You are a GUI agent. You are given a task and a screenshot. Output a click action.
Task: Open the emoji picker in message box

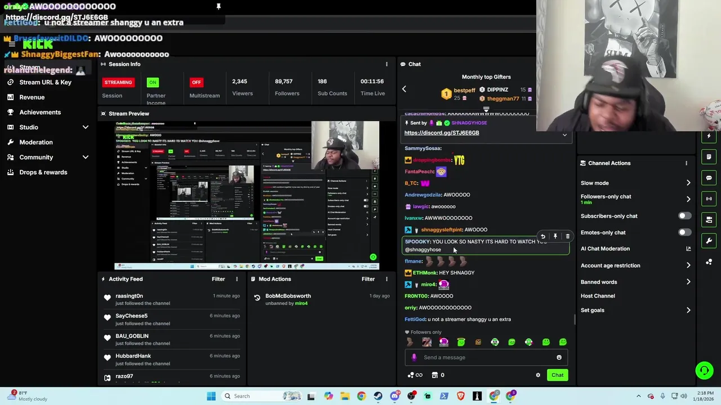pyautogui.click(x=559, y=357)
